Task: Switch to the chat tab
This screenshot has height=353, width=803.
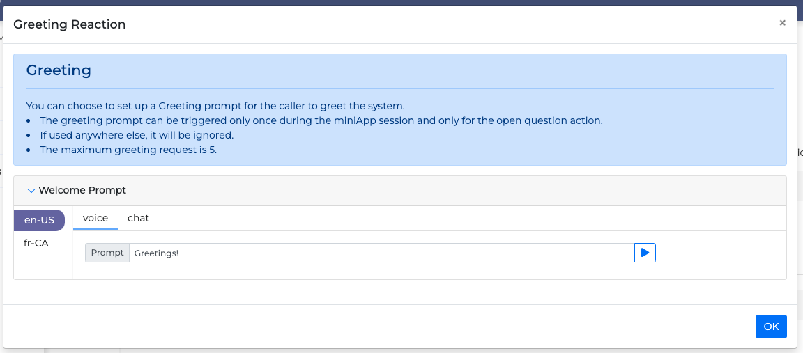Action: point(138,218)
